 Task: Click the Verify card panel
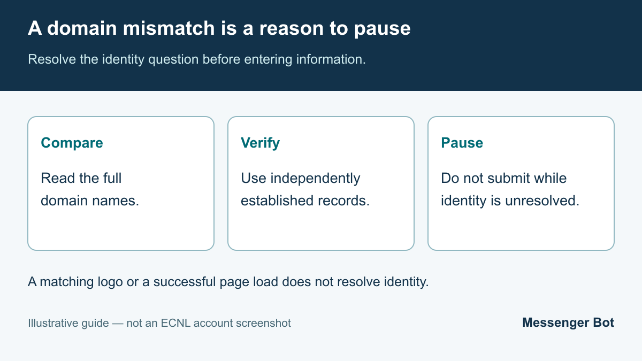click(321, 183)
